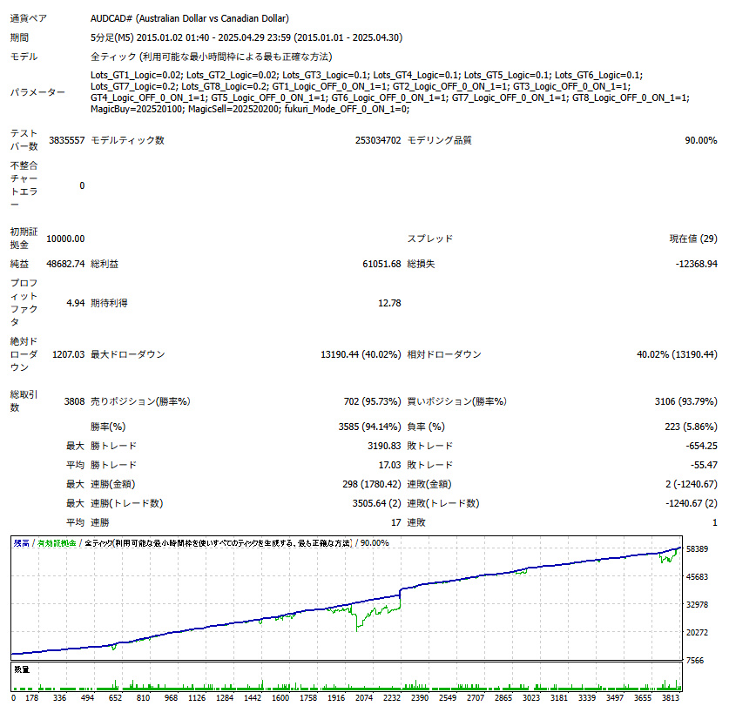Select test bar count 3835557
This screenshot has height=706, width=729.
pyautogui.click(x=67, y=140)
